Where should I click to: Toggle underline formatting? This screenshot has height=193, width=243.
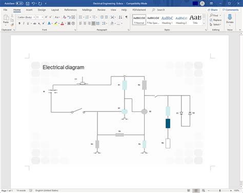28,23
